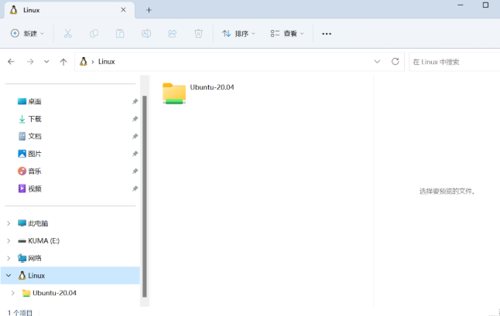The width and height of the screenshot is (500, 316).
Task: Add a new tab with plus button
Action: [x=149, y=10]
